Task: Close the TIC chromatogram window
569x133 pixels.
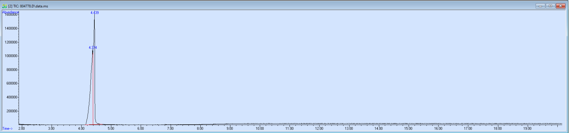Action: 560,6
